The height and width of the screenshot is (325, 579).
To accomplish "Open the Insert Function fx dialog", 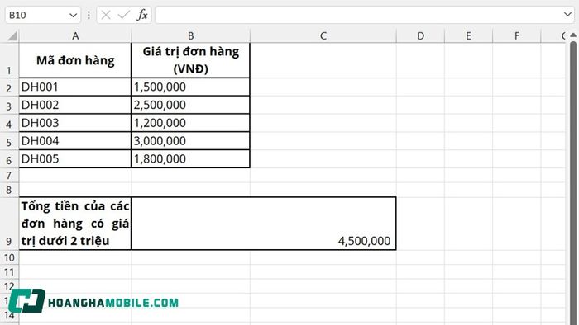I will 142,15.
